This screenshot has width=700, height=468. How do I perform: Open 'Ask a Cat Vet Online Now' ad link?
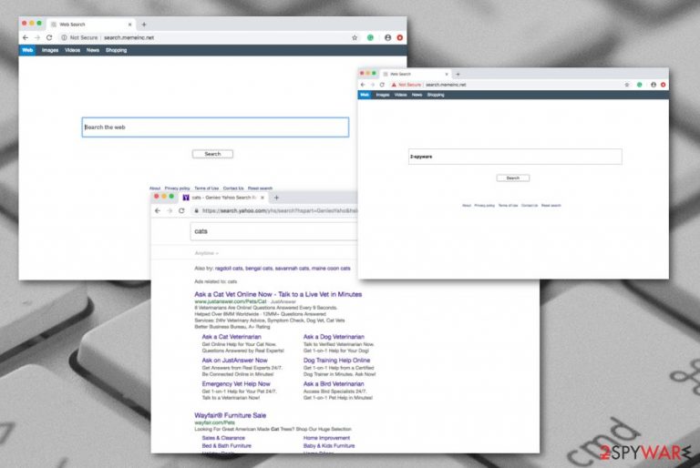278,294
